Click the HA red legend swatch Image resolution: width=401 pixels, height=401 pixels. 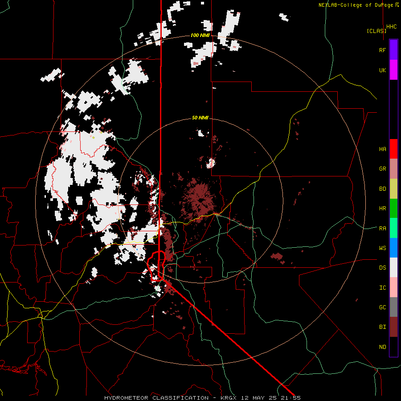tap(393, 149)
